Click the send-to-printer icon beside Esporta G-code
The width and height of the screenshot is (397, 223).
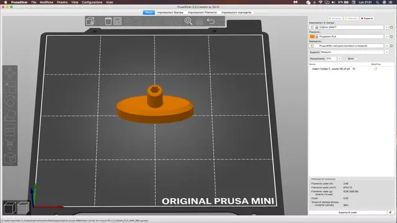(390, 212)
